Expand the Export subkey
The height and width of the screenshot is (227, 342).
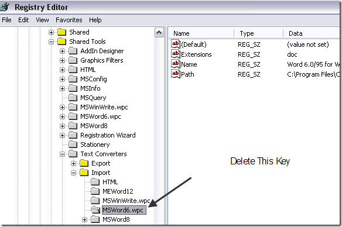pyautogui.click(x=74, y=163)
